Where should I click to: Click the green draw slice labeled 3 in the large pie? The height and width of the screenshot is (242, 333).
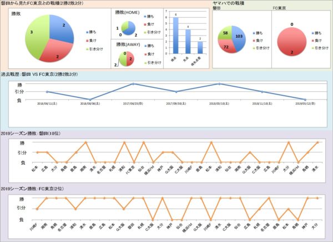pos(33,34)
